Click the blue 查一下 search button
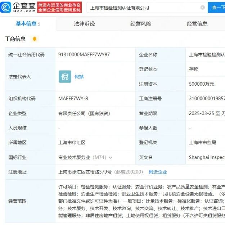The image size is (225, 225). coord(216,8)
